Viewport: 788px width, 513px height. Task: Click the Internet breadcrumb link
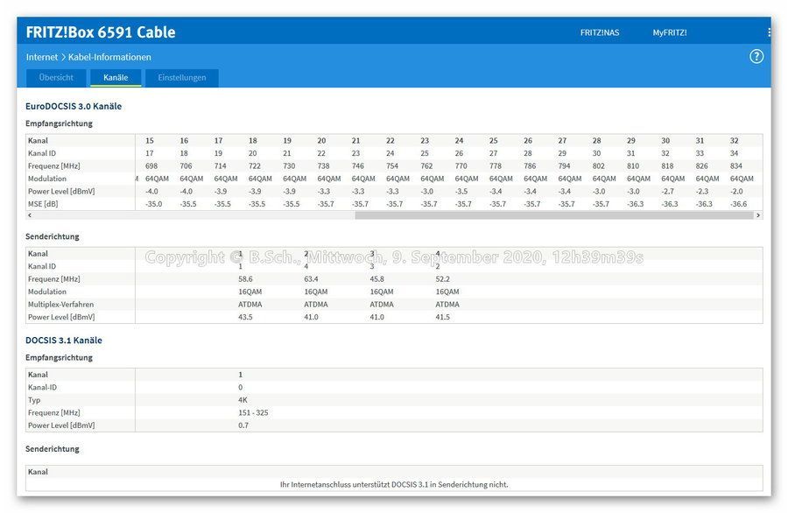coord(42,57)
